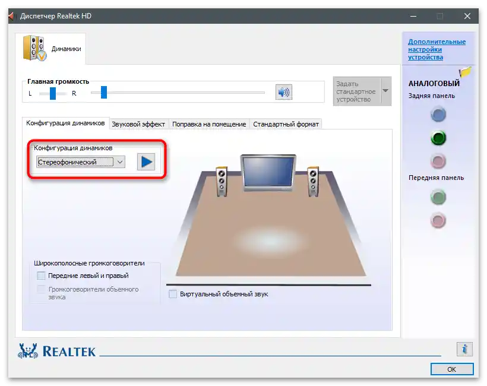487x386 pixels.
Task: Enable Передние левый и правый checkbox
Action: [x=41, y=276]
